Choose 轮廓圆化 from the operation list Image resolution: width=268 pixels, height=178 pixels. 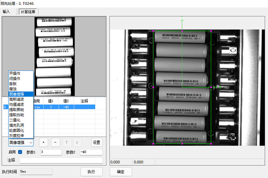point(21,131)
